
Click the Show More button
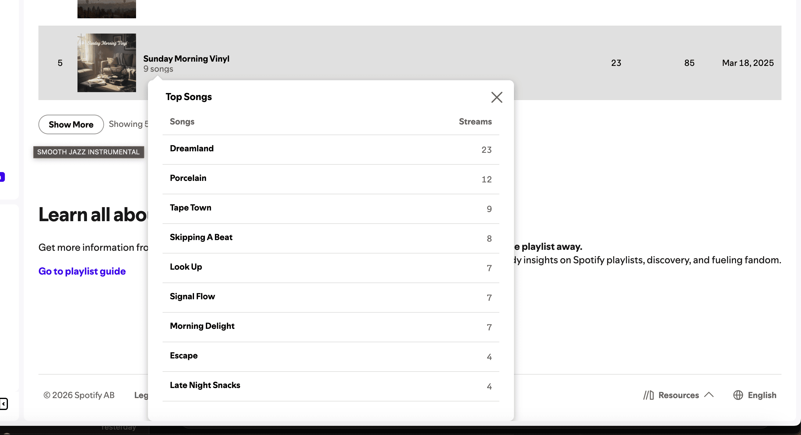tap(71, 124)
